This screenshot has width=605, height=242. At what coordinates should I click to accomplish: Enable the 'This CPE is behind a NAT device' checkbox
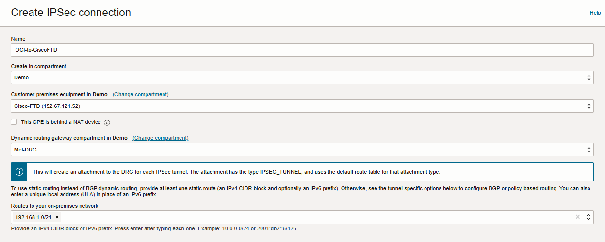click(x=14, y=122)
